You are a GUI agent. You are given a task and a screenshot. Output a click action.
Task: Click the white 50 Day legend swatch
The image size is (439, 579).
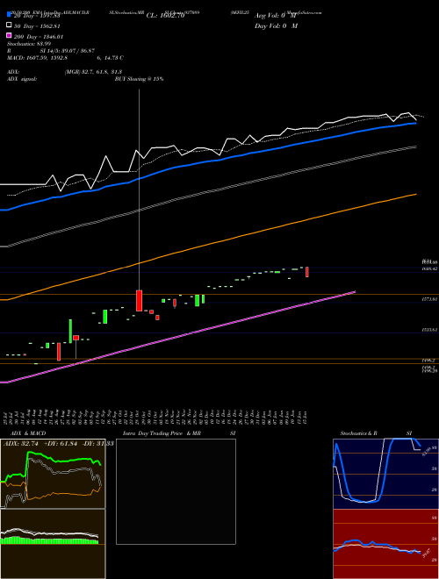[10, 25]
